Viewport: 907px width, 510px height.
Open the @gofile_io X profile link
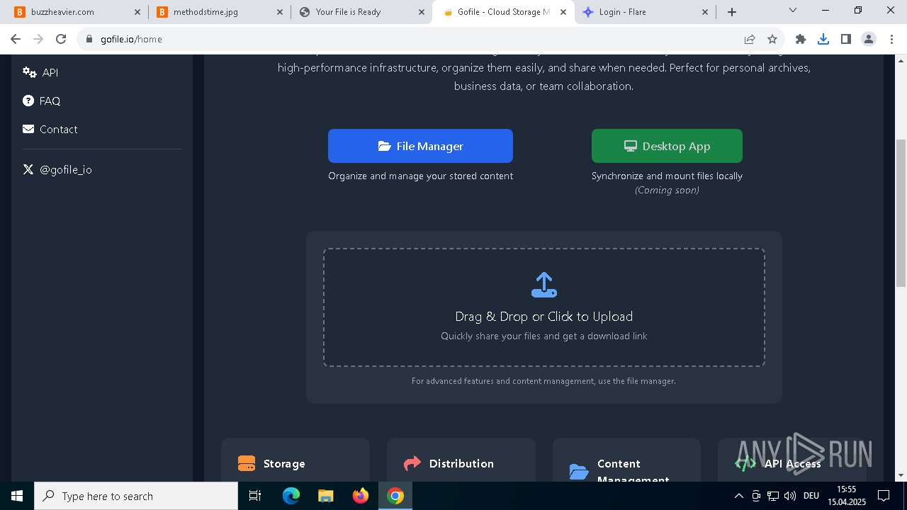[x=57, y=169]
